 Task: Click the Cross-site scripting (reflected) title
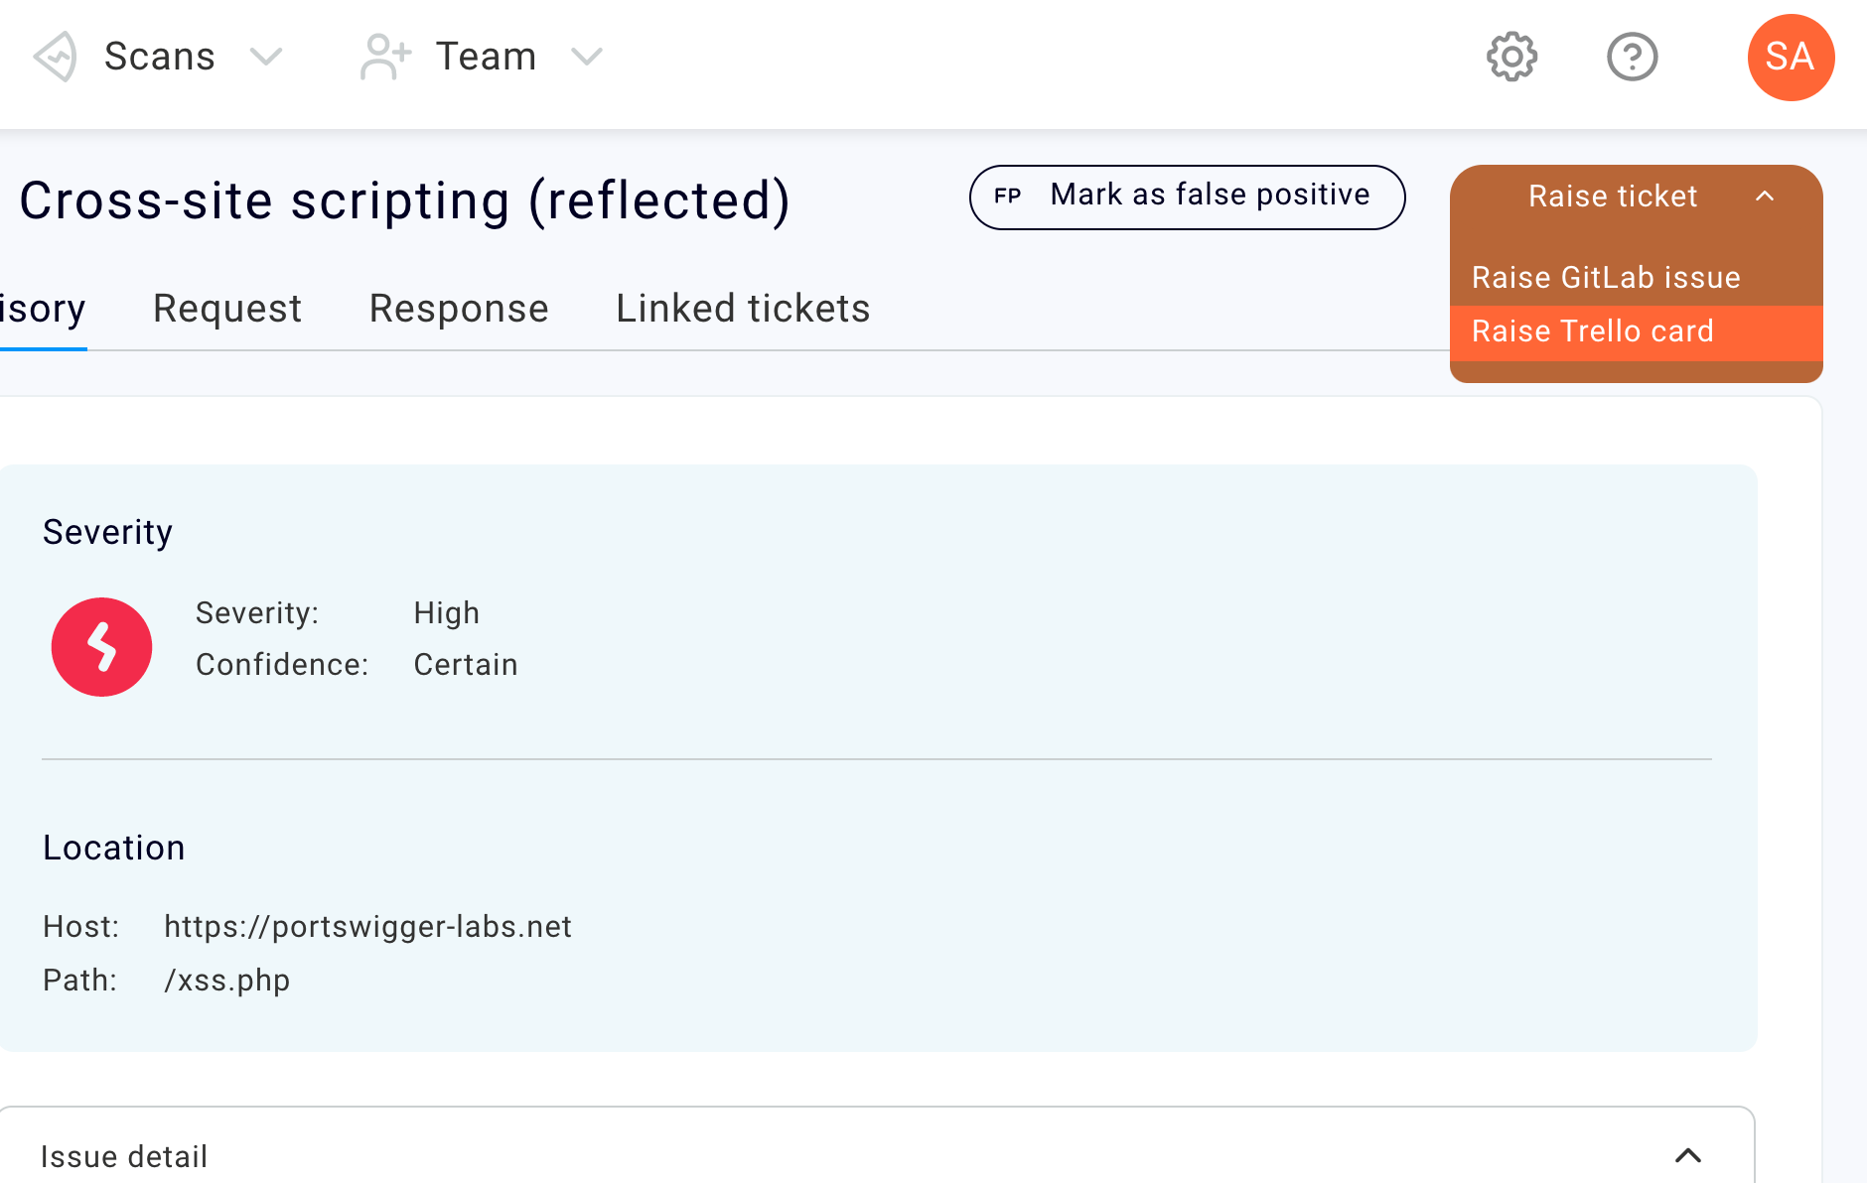click(x=405, y=200)
